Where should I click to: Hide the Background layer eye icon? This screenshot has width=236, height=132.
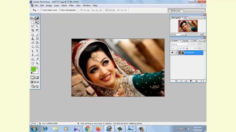tap(172, 52)
